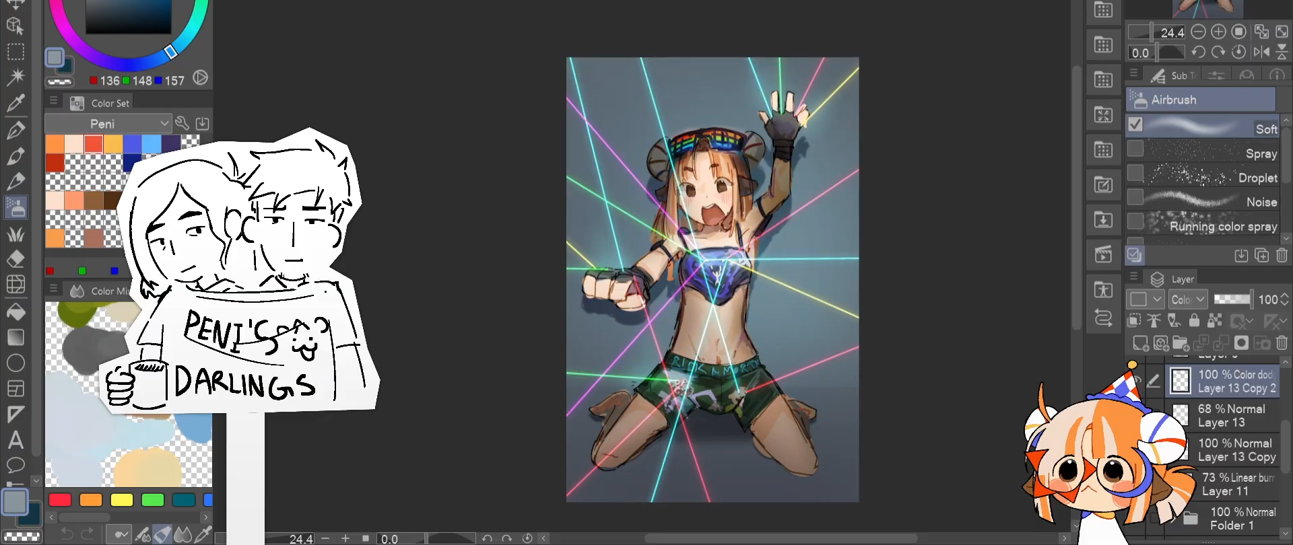Screen dimensions: 1293x545
Task: Tick the Noise sub tool checkbox
Action: [x=1135, y=197]
